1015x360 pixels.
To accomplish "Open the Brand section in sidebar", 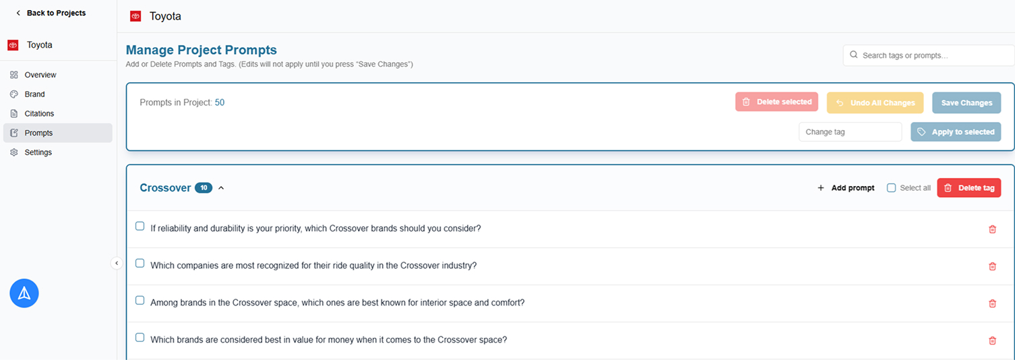I will pos(34,94).
